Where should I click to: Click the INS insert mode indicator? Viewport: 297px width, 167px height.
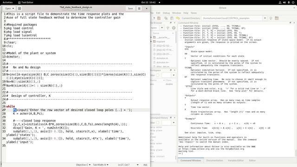click(x=145, y=165)
